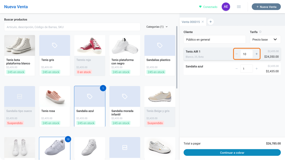
Task: Click the Tenis AIR 1 cart row name
Action: [193, 52]
